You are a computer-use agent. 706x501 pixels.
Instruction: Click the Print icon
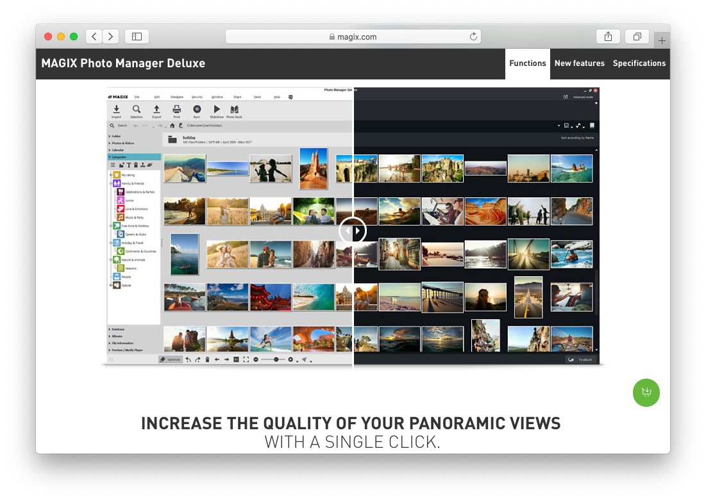pos(176,109)
